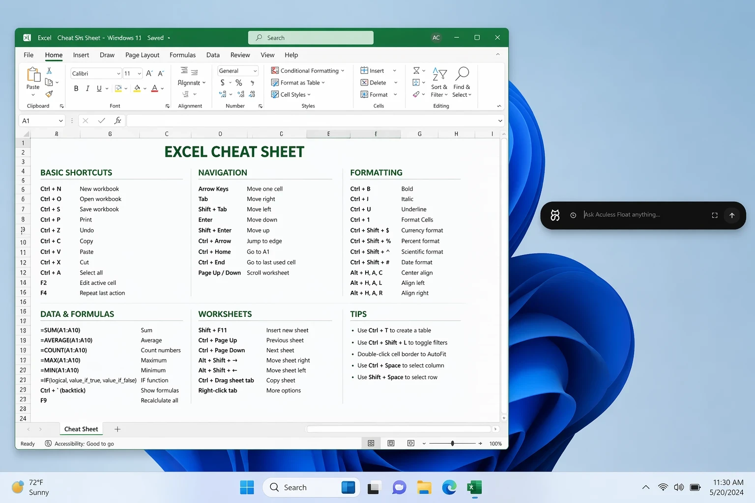Viewport: 755px width, 503px height.
Task: Increase font size with the larger A
Action: click(x=149, y=73)
